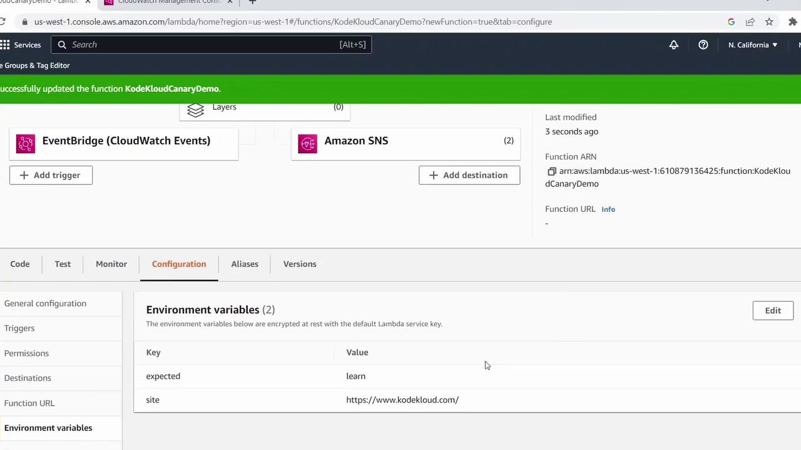Click the browser address bar URL
801x450 pixels.
(293, 22)
